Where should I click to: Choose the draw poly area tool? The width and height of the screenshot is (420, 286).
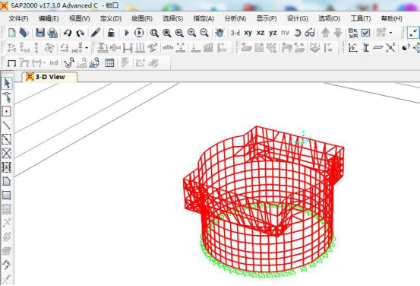[x=7, y=181]
